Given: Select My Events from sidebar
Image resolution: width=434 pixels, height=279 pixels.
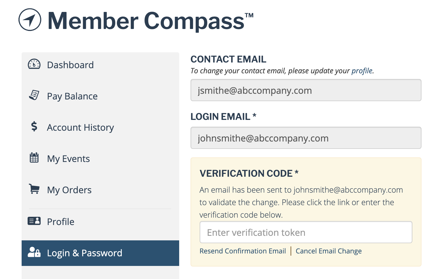Looking at the screenshot, I should pyautogui.click(x=100, y=159).
